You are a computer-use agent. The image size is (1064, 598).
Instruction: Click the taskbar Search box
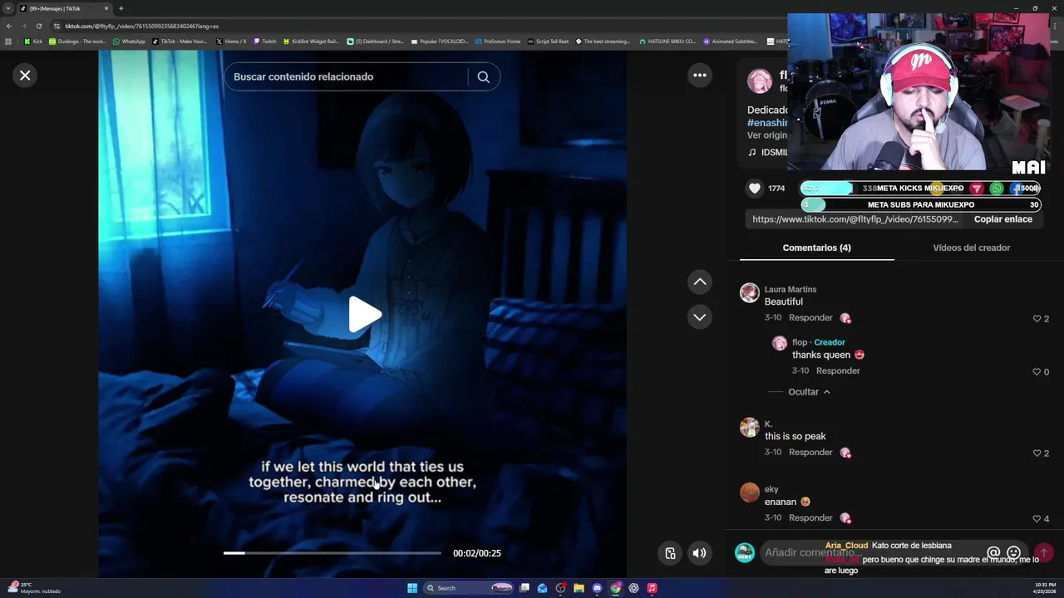click(468, 588)
